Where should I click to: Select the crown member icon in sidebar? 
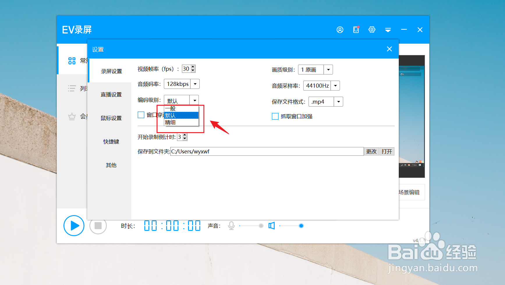(x=72, y=116)
